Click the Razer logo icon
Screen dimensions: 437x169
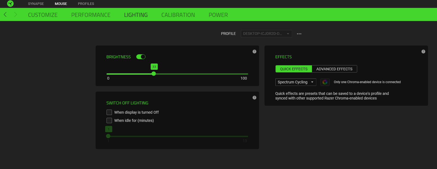(10, 4)
